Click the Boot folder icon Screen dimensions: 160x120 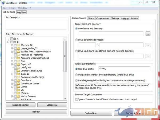18,61
